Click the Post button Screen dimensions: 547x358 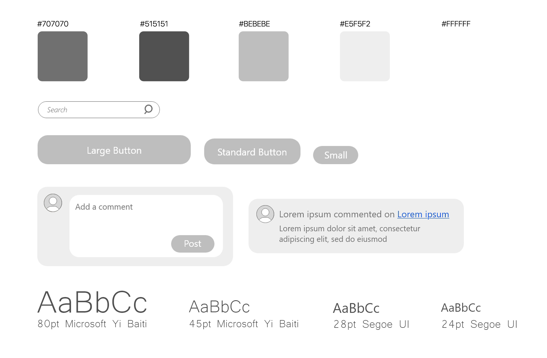[193, 244]
